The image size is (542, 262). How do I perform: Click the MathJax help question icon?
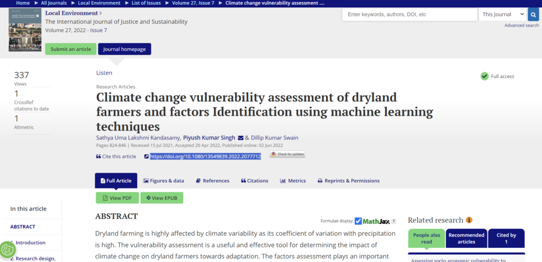click(x=394, y=221)
